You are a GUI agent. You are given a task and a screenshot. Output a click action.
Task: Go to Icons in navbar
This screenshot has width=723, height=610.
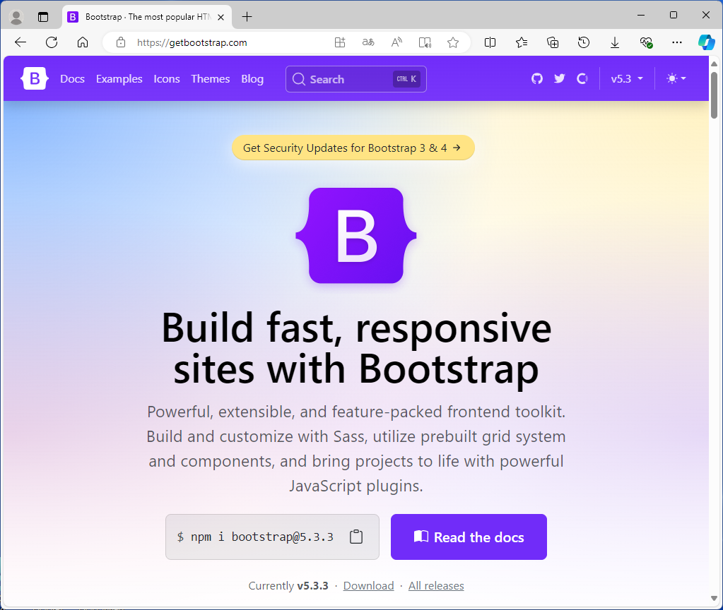coord(167,79)
